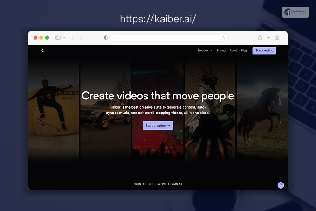This screenshot has width=316, height=211.
Task: Show the tab overview grid icon
Action: coord(277,38)
